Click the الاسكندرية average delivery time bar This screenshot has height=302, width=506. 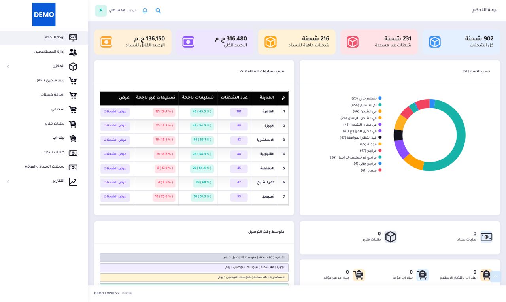tap(194, 277)
